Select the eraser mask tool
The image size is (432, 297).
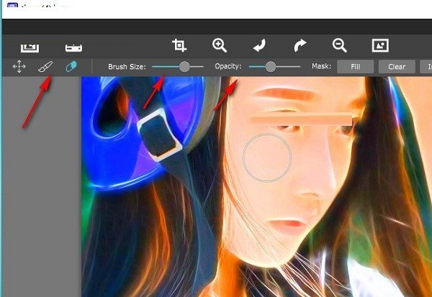pos(71,67)
